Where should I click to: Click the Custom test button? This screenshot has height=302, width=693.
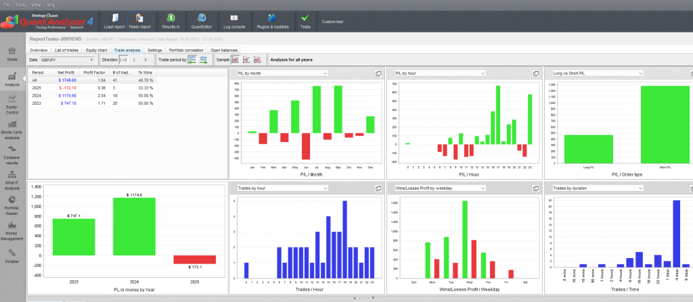tap(332, 22)
